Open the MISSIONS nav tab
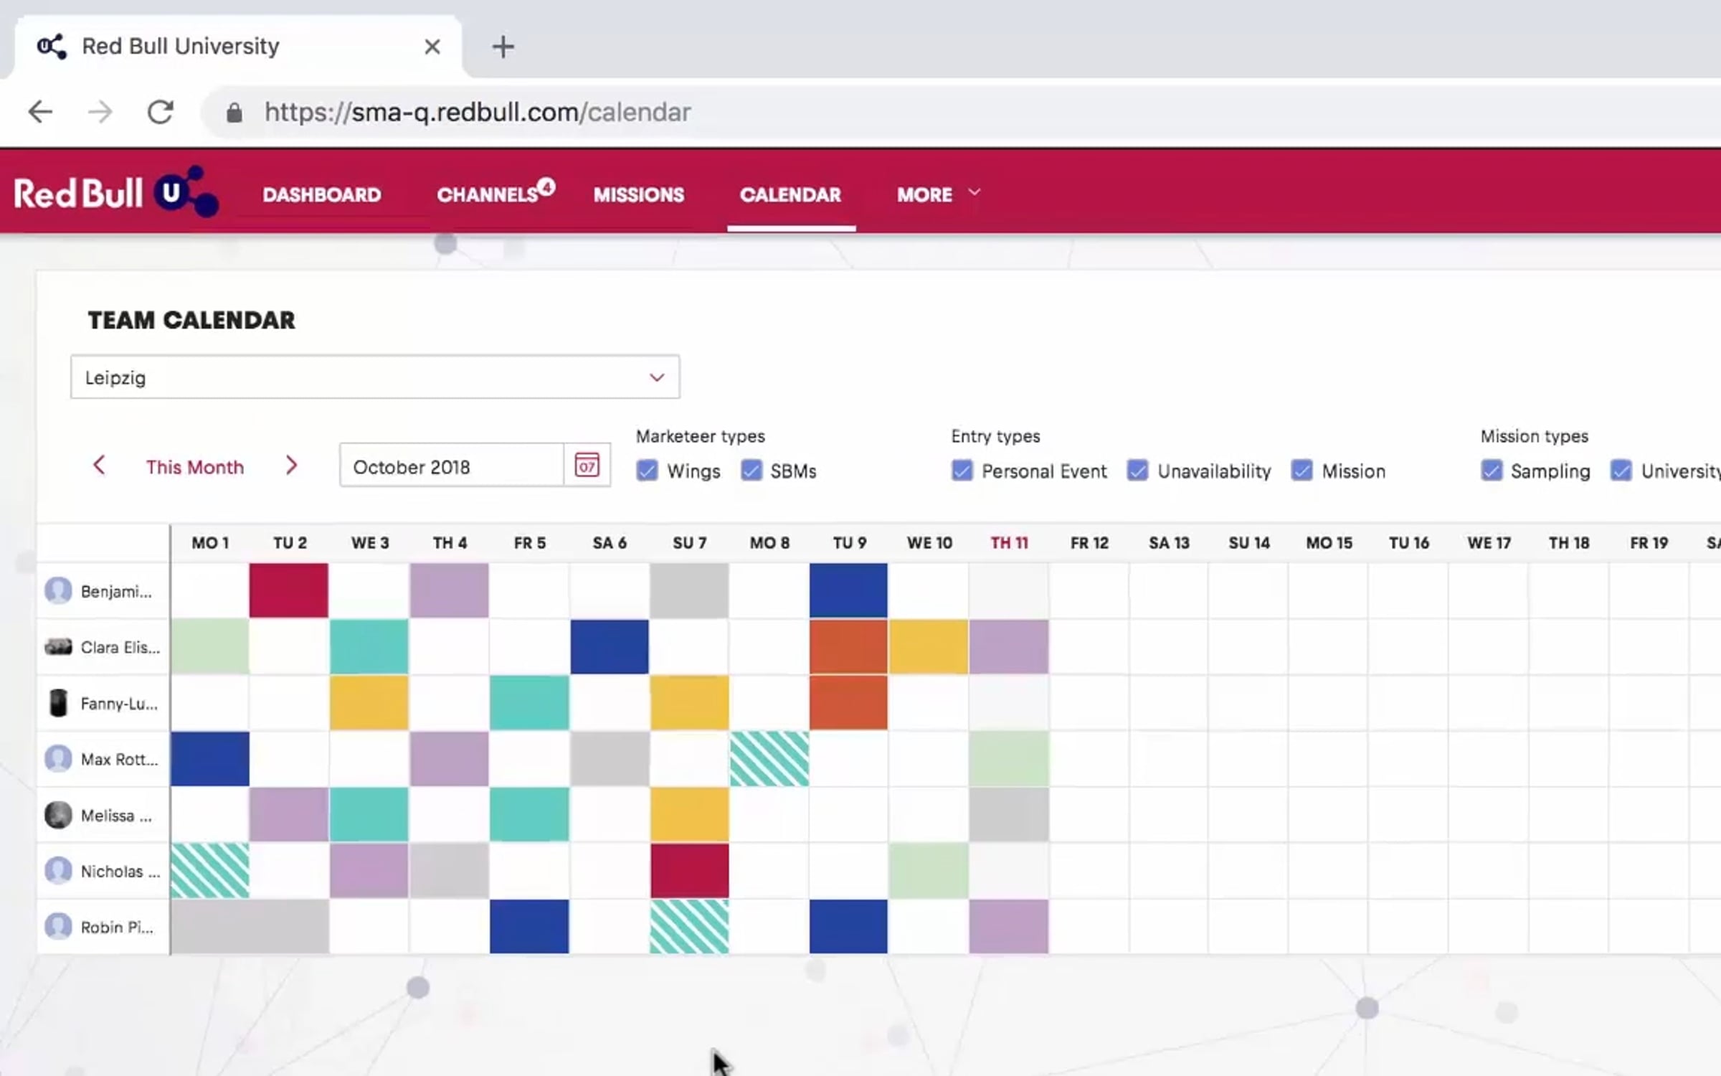This screenshot has width=1721, height=1076. click(638, 194)
